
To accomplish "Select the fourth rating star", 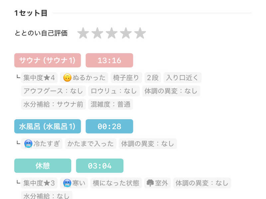I will (x=126, y=33).
